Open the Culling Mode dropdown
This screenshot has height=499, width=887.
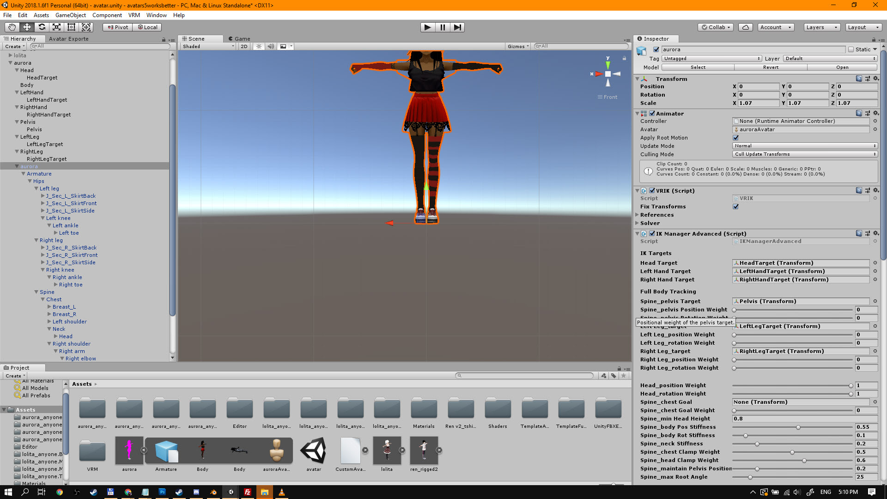click(x=804, y=154)
